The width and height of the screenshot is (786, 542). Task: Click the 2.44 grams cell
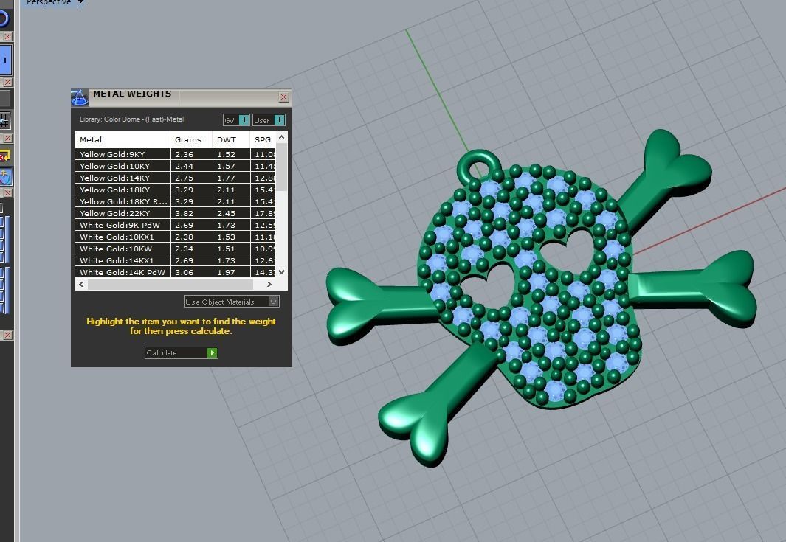coord(191,166)
